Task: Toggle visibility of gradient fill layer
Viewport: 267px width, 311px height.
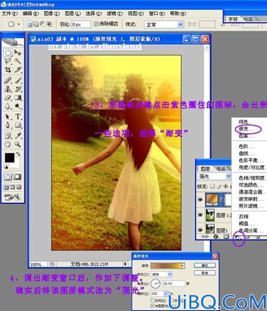Action: pyautogui.click(x=200, y=200)
